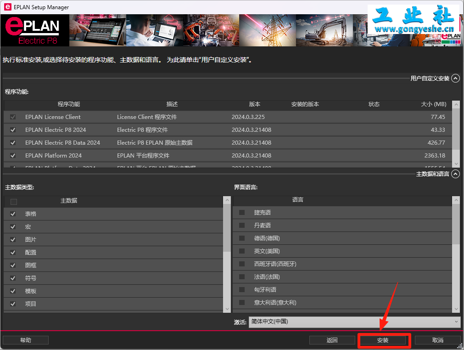
Task: Uncheck the 项目 master data item
Action: (13, 304)
